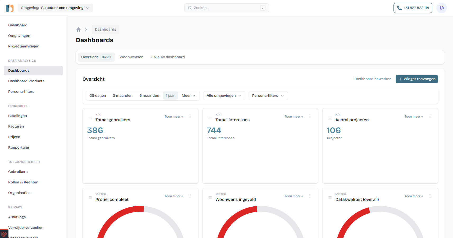Click the Dashboard bewerken link

tap(373, 79)
